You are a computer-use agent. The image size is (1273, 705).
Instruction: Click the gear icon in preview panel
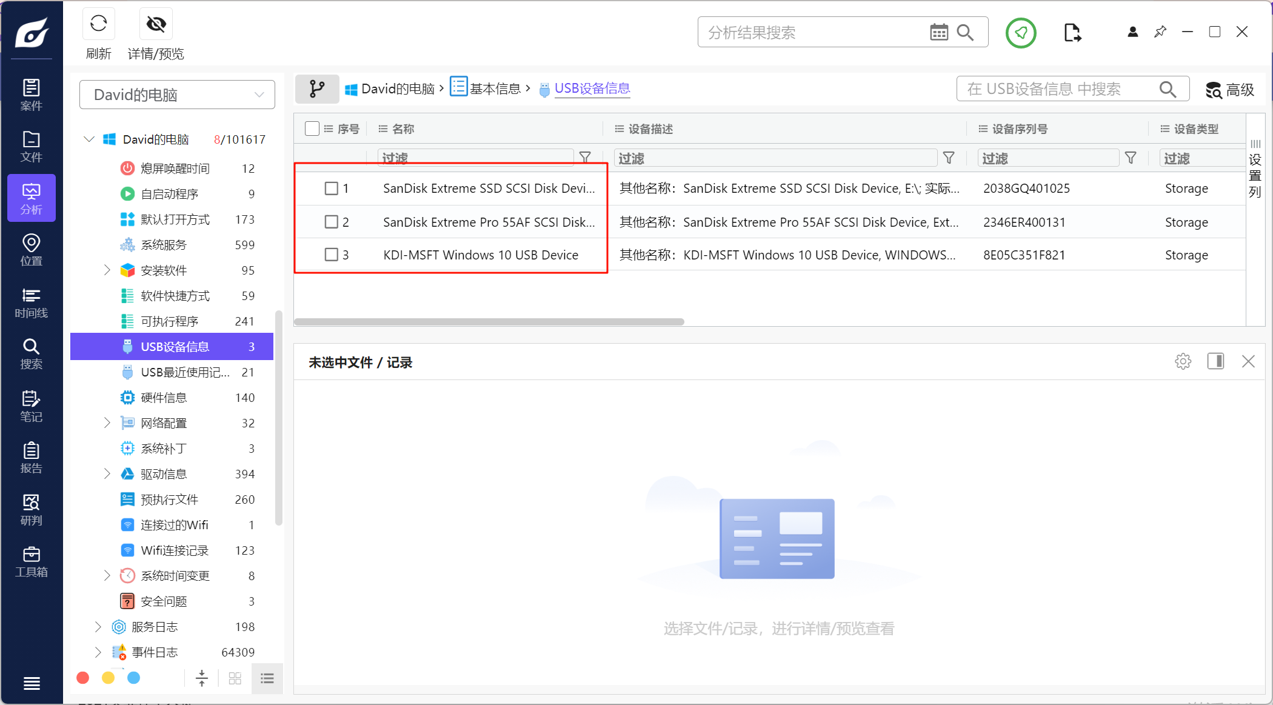pyautogui.click(x=1183, y=362)
